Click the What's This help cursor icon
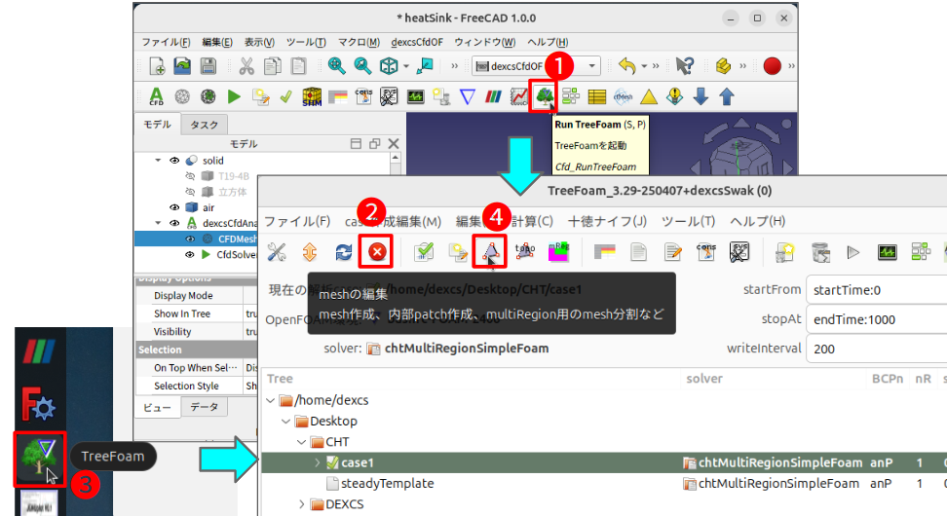 point(685,66)
